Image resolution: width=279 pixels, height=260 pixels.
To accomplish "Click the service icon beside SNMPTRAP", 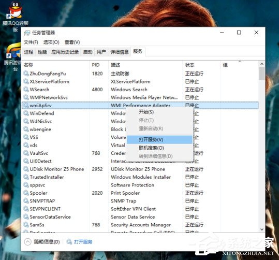I will pyautogui.click(x=26, y=201).
